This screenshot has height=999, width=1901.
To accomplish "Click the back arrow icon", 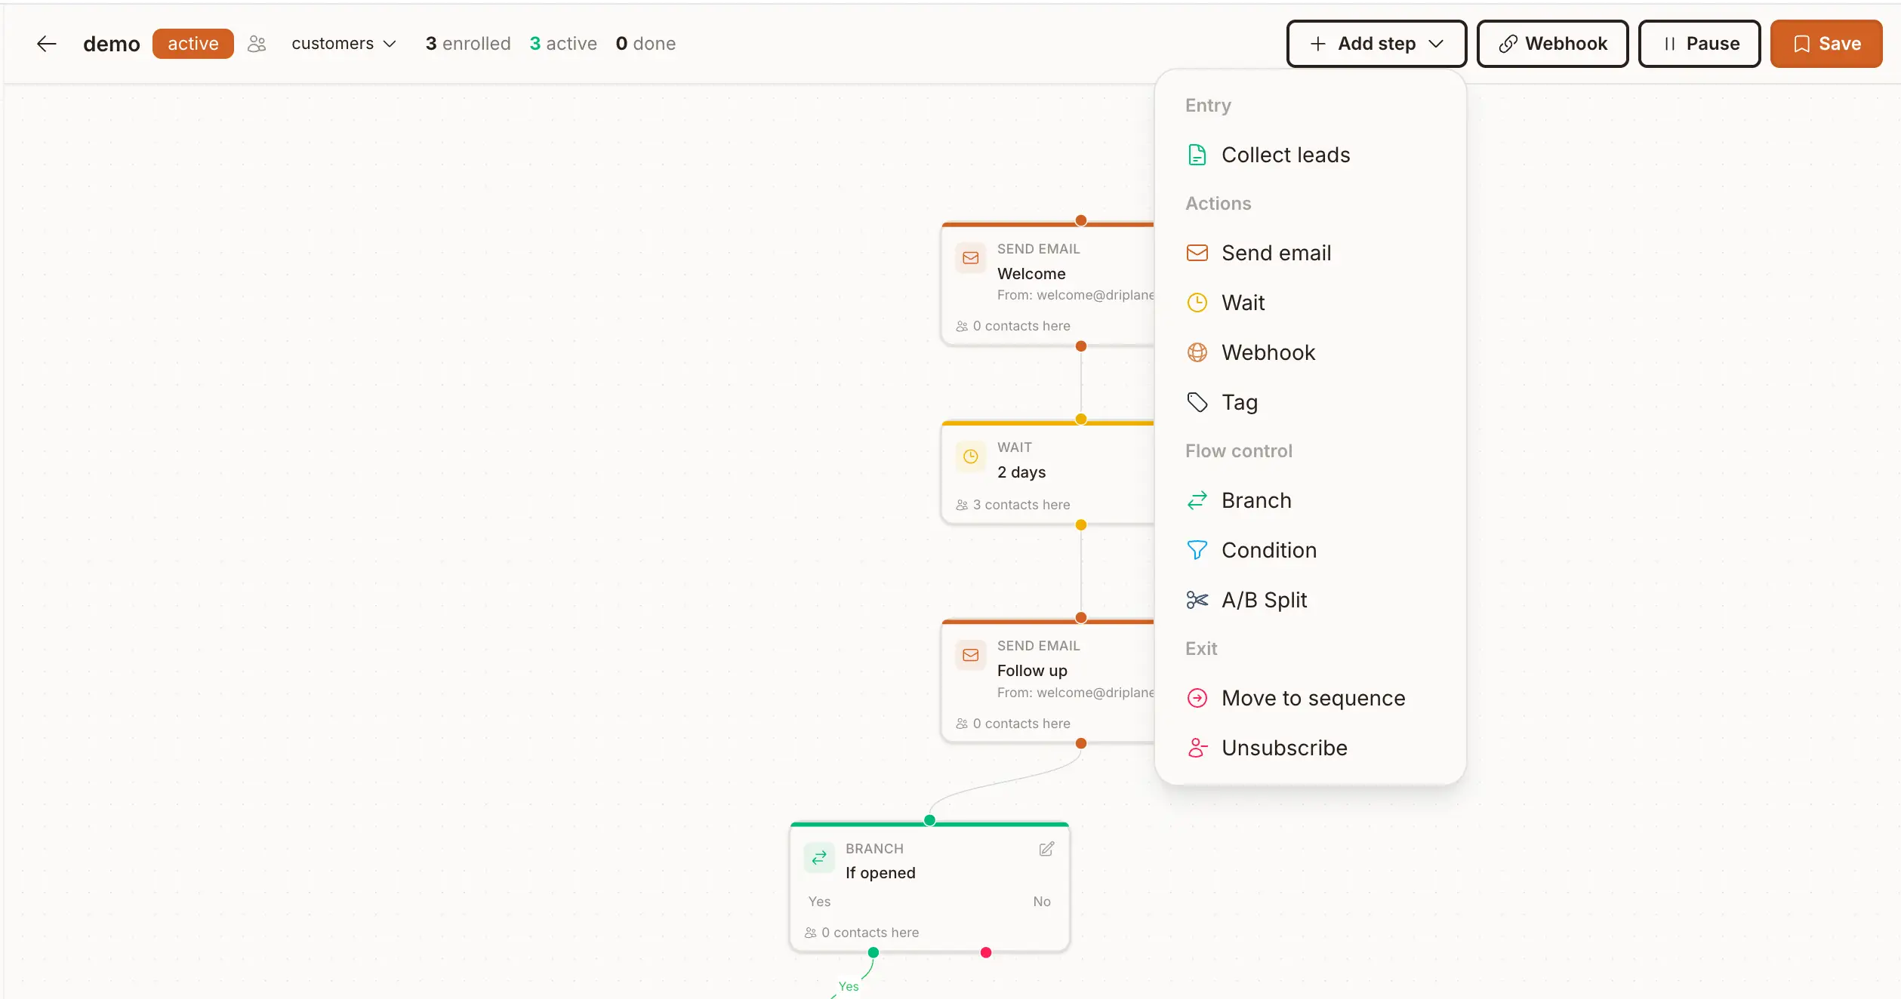I will [47, 44].
